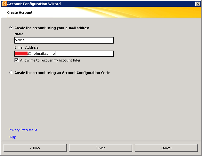Select the e-mail address account radio button
The height and width of the screenshot is (156, 202).
[12, 28]
